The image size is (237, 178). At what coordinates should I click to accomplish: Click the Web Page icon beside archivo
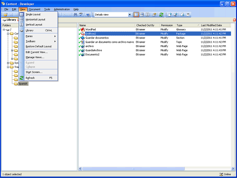[x=83, y=46]
